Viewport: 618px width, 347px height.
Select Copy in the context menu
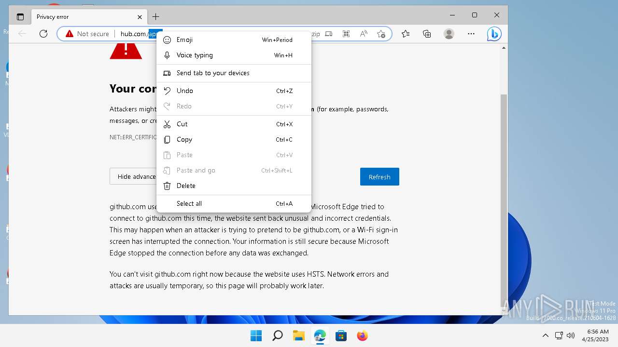[x=234, y=140]
